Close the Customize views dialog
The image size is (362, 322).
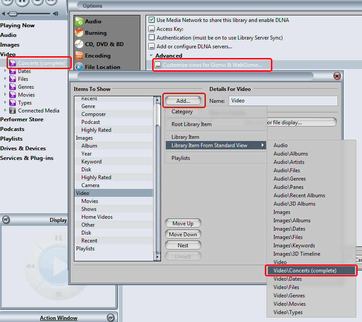pos(337,76)
